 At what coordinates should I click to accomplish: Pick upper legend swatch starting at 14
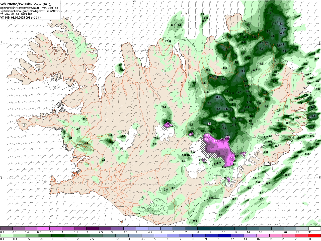pos(253,228)
